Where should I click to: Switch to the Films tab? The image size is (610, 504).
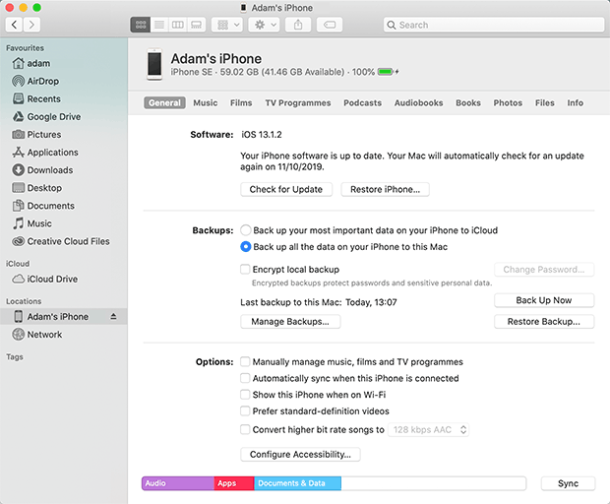coord(241,102)
